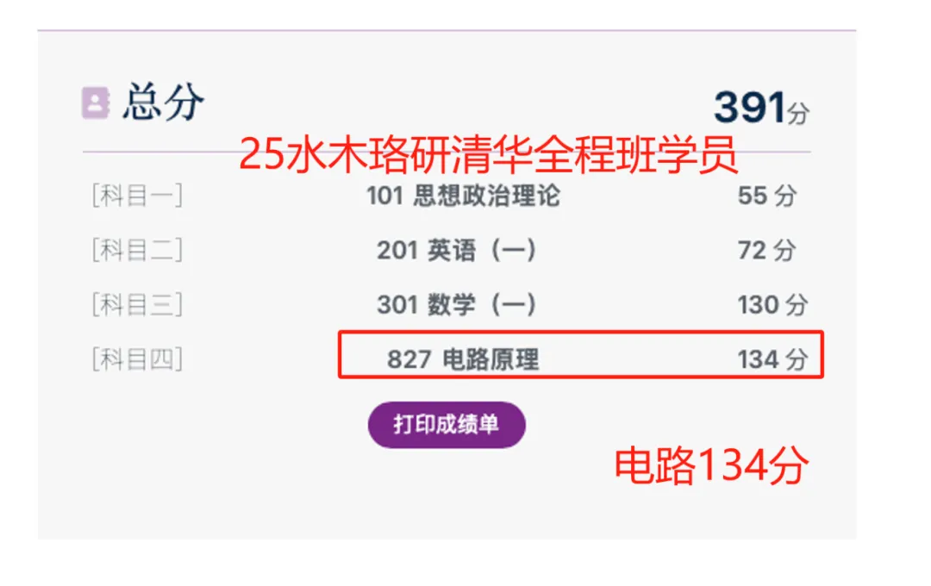Select the [科目一] label

point(137,196)
